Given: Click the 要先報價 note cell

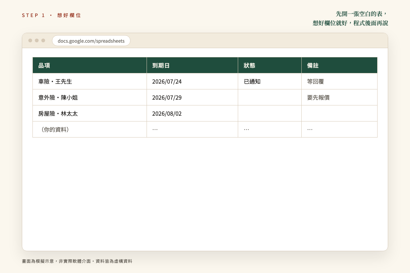Looking at the screenshot, I should [x=339, y=97].
